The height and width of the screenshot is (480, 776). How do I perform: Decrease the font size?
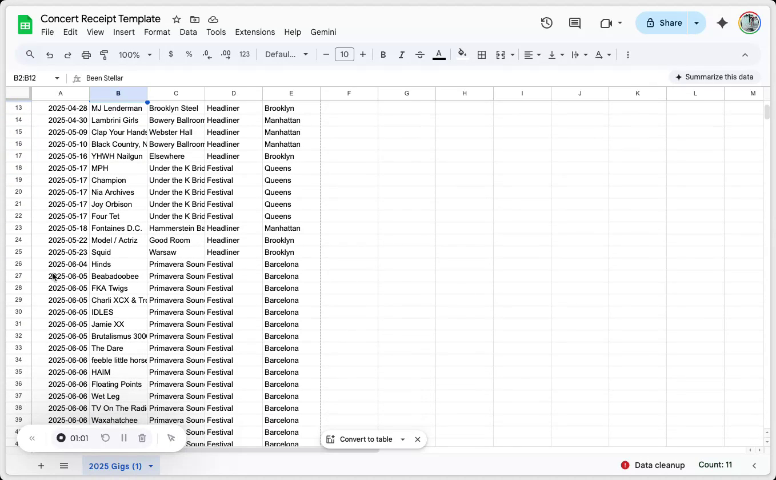[326, 55]
